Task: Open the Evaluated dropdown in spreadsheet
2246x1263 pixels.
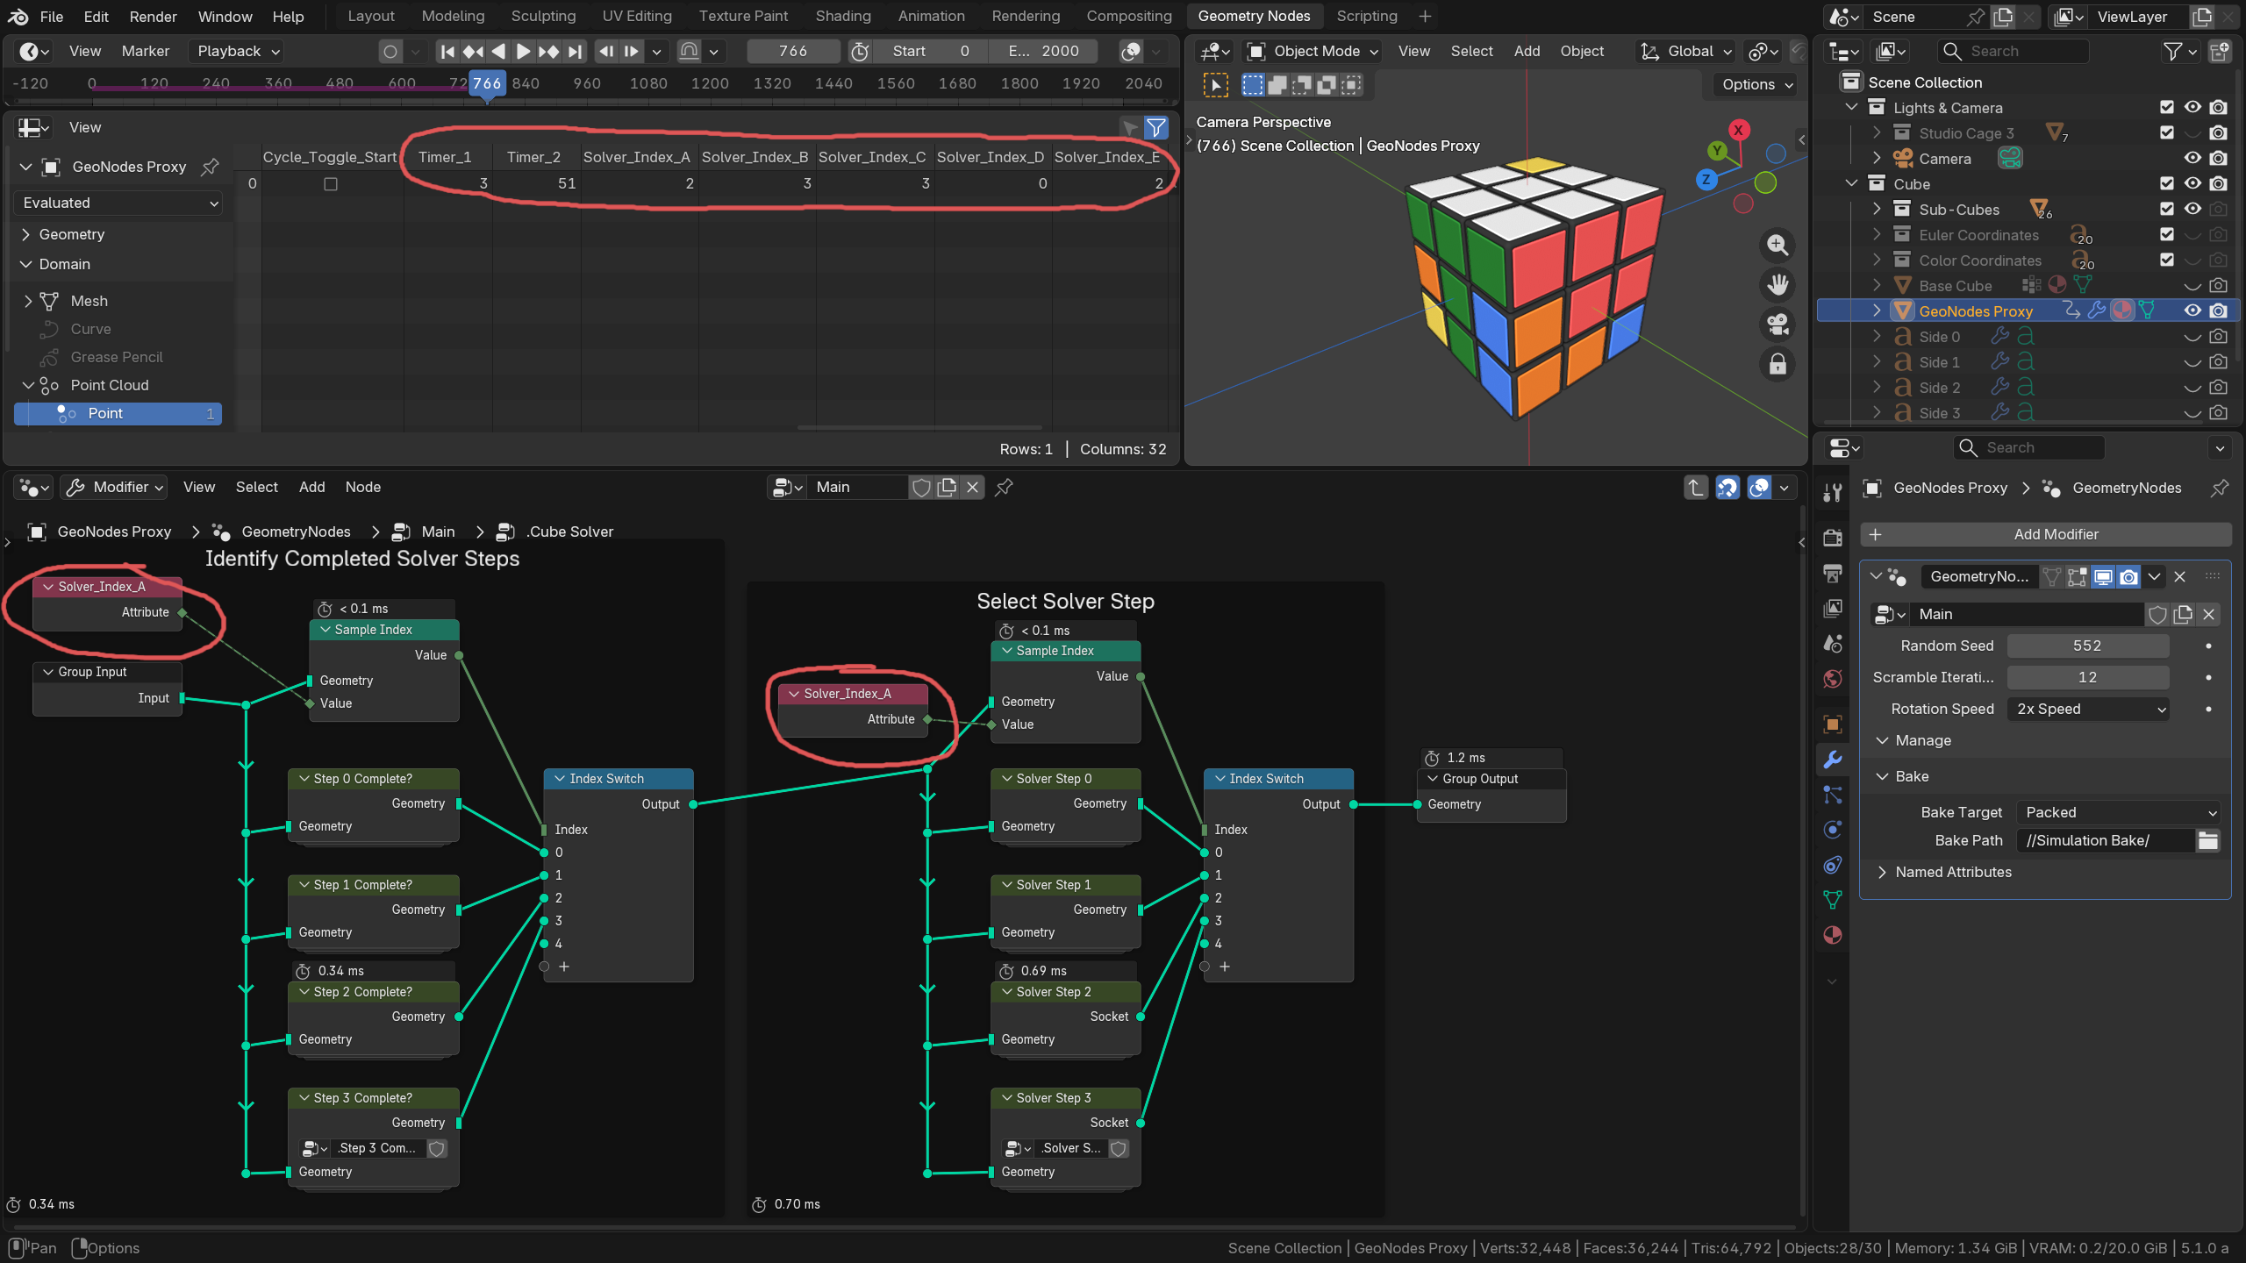Action: pyautogui.click(x=118, y=203)
